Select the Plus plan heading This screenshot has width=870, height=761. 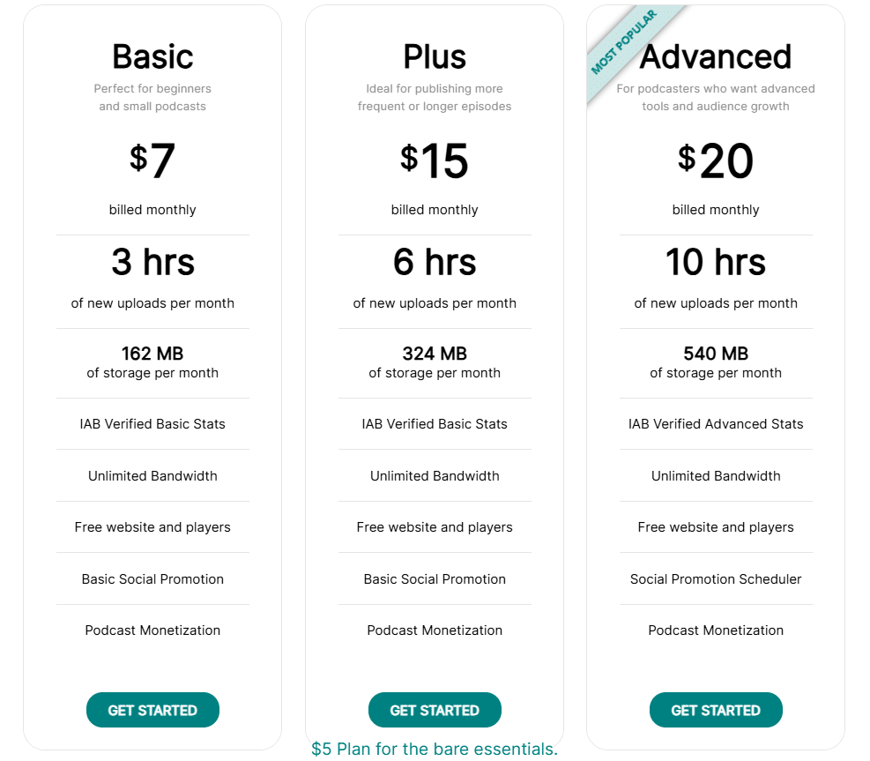(x=435, y=56)
